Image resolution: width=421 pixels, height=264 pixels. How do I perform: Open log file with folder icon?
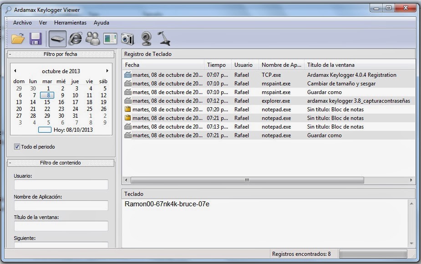pos(18,39)
